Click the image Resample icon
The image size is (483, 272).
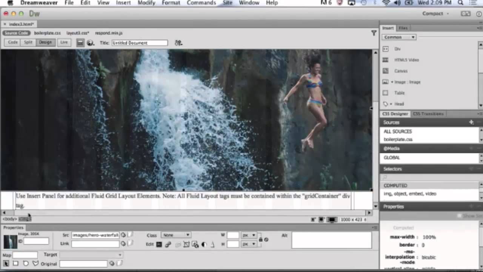[195, 244]
